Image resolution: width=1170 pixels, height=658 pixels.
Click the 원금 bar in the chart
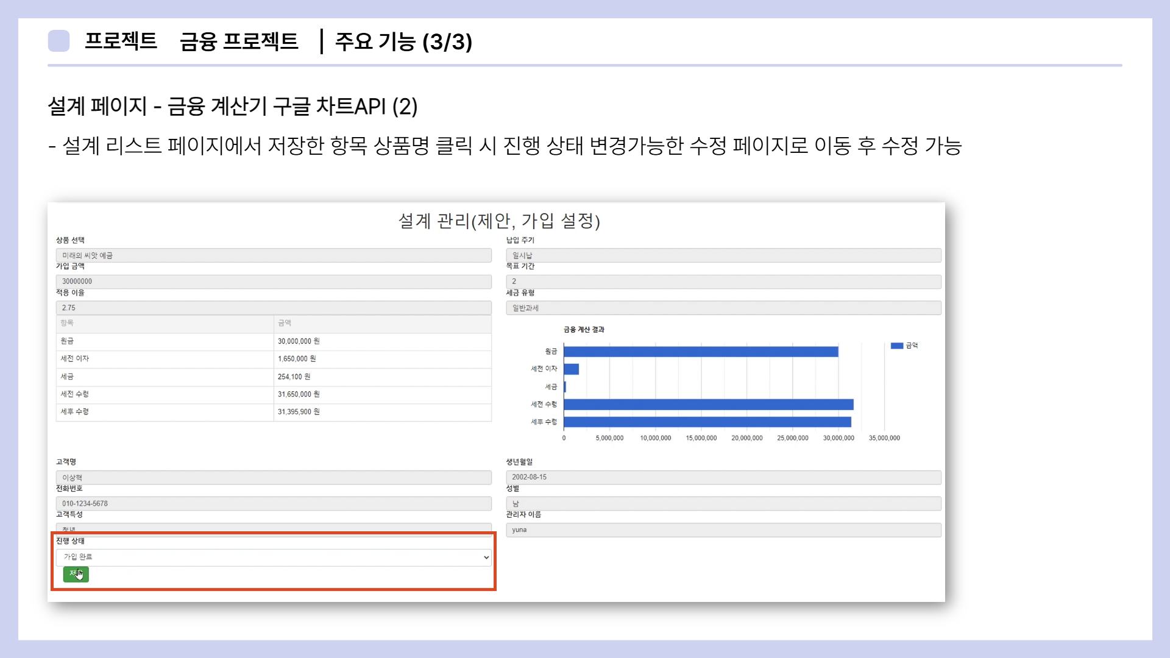coord(701,352)
